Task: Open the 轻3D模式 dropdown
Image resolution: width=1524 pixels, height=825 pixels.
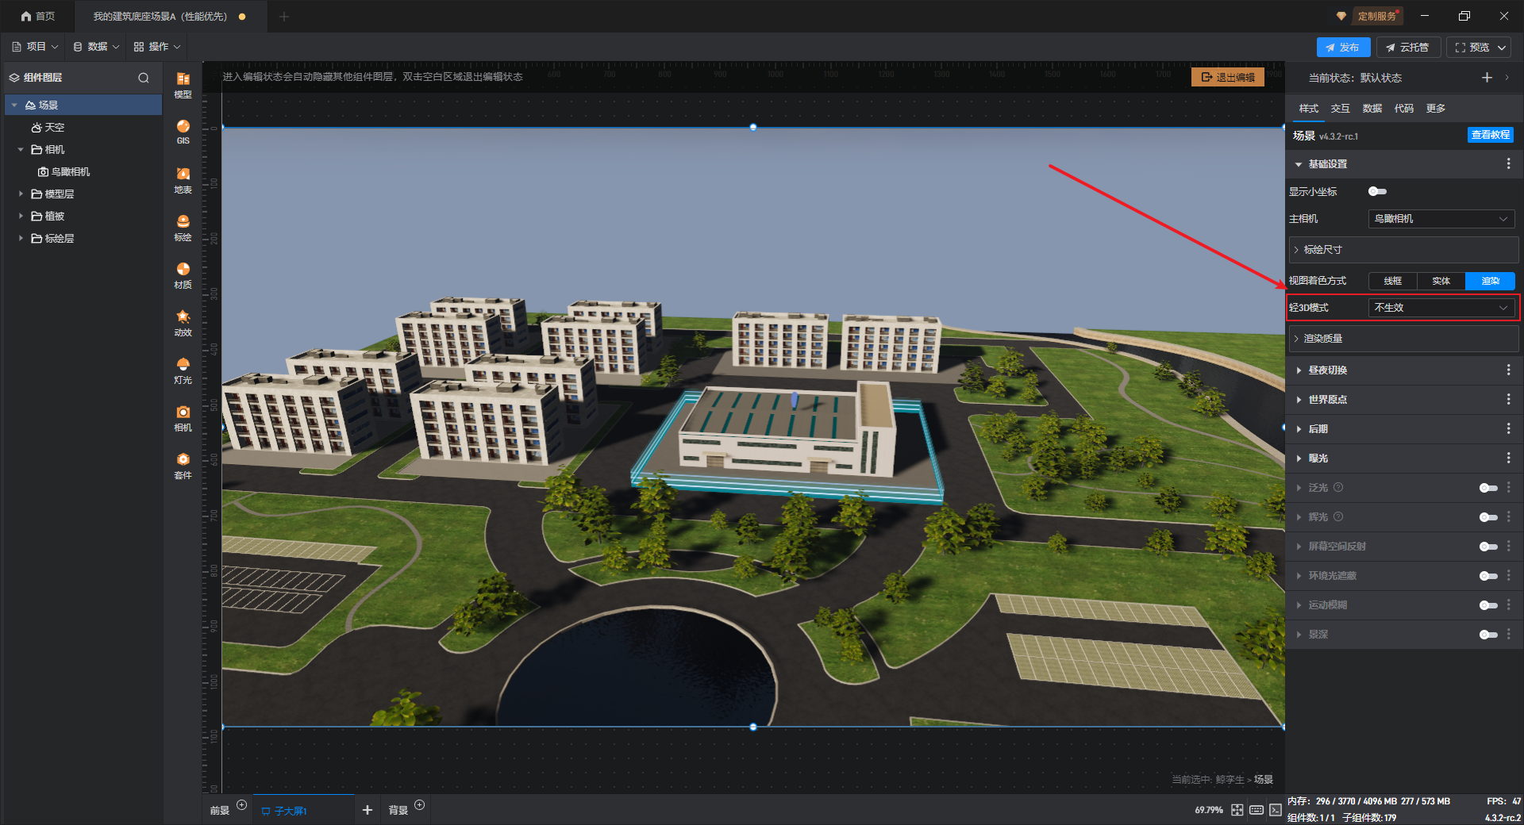Action: (x=1440, y=308)
